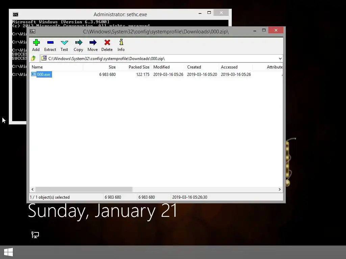This screenshot has width=346, height=259.
Task: Maximize the 7-Zip window
Action: pyautogui.click(x=264, y=30)
